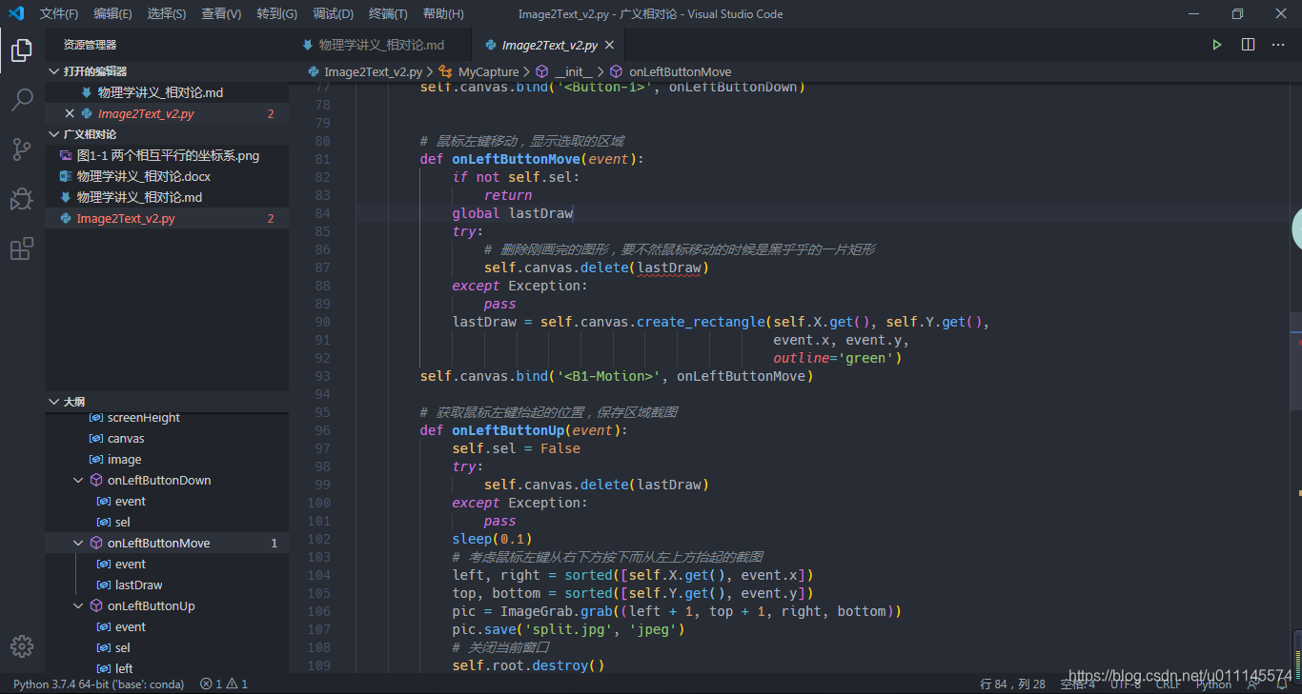Click the png image icon of 图1-1 file

pos(66,155)
